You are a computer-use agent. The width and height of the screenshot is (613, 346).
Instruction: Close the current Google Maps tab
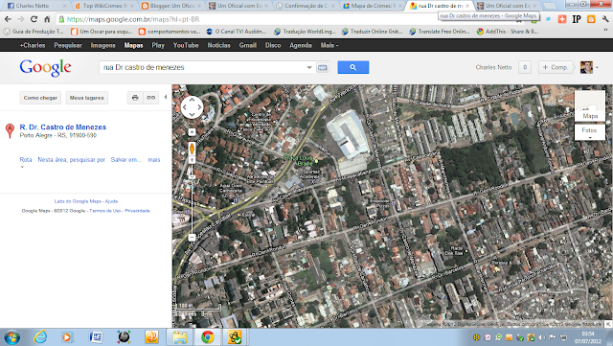(467, 6)
